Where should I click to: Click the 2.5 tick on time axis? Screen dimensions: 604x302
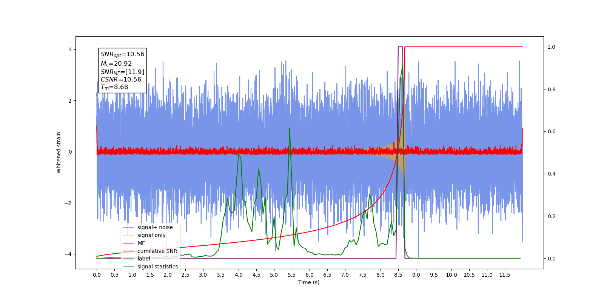coord(185,275)
